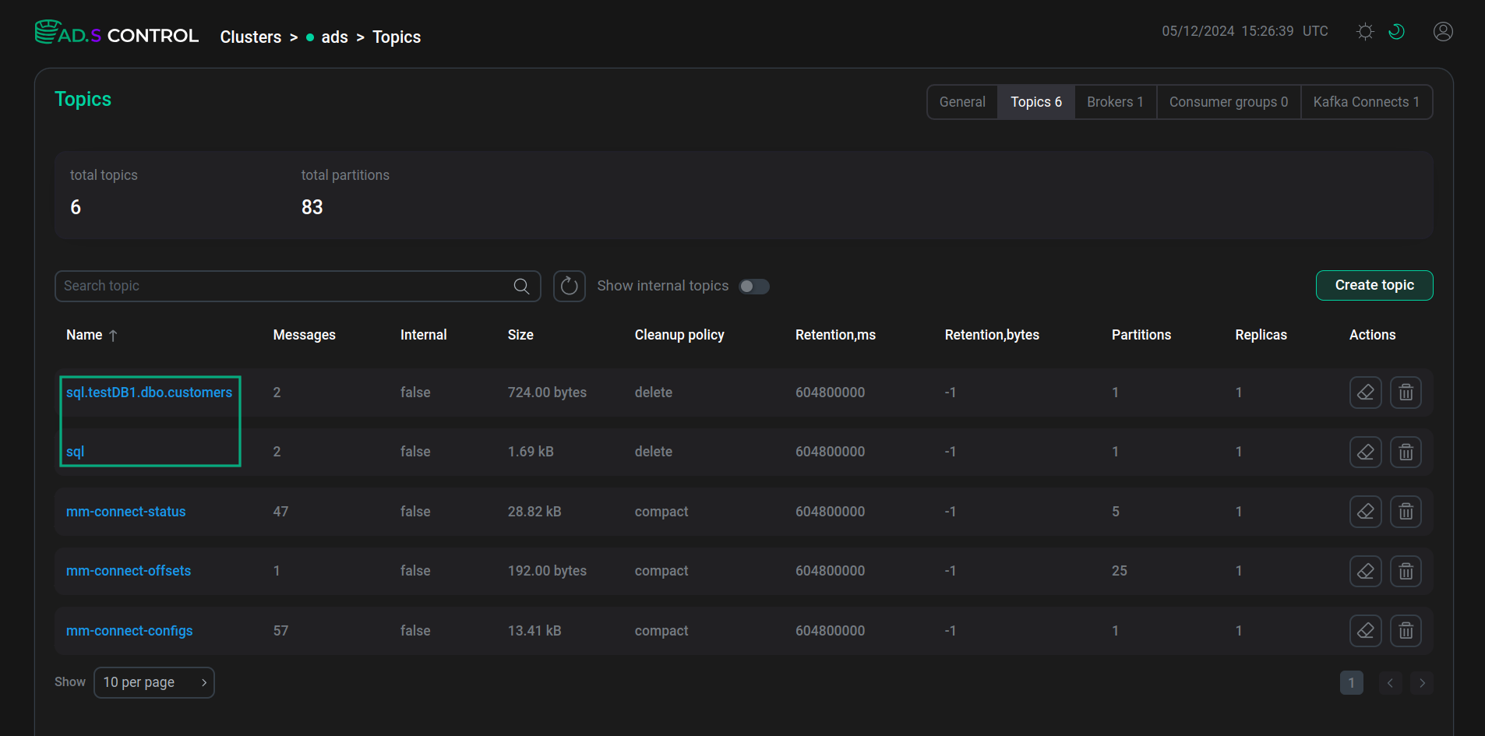The width and height of the screenshot is (1485, 736).
Task: Click partitions value 25
Action: coord(1120,571)
